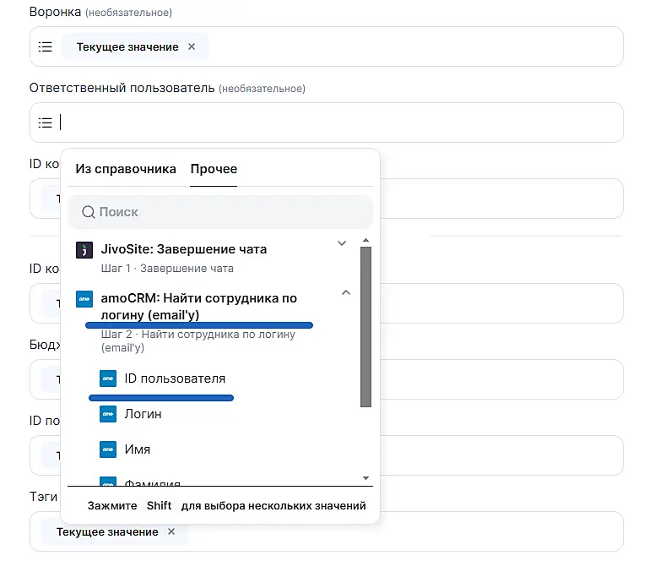Focus the Поиск search input

tap(228, 213)
